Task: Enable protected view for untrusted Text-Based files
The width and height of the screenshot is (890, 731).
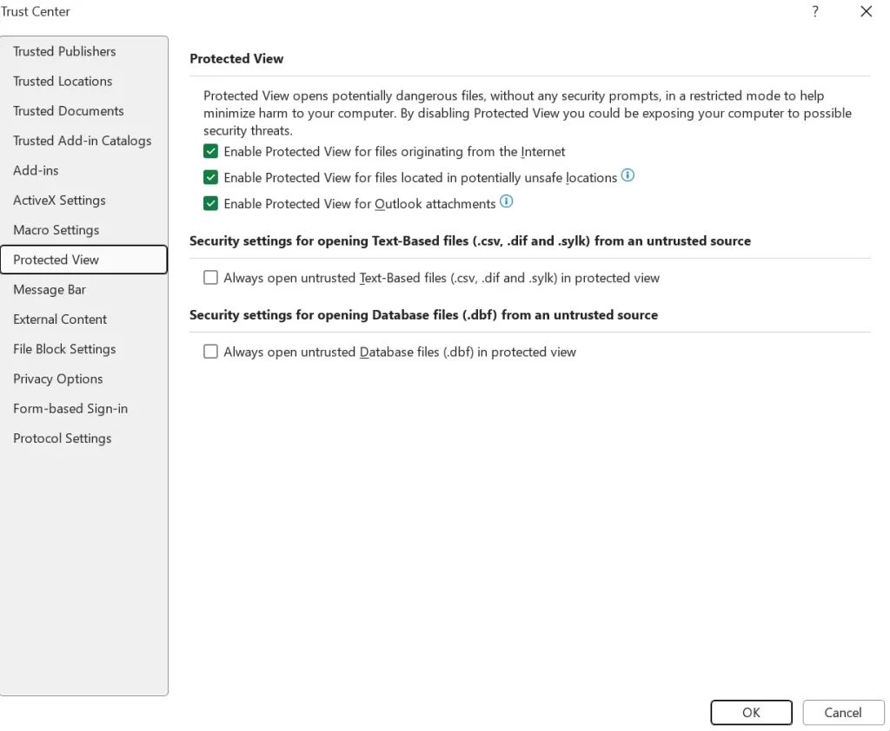Action: [x=210, y=278]
